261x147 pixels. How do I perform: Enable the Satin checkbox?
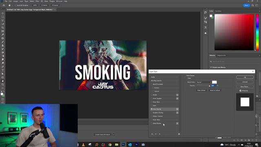click(152, 105)
